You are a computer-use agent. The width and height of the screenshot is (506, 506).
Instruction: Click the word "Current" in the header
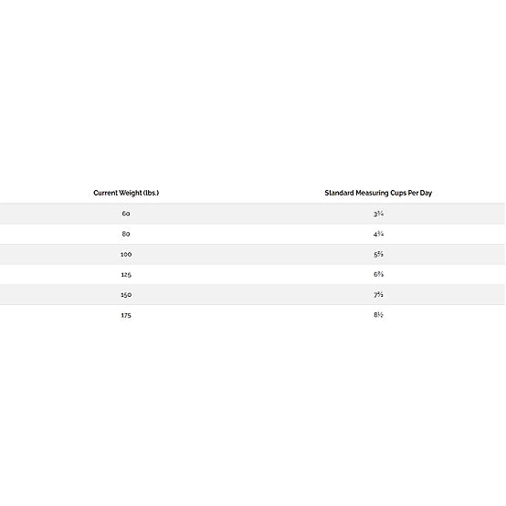point(105,193)
